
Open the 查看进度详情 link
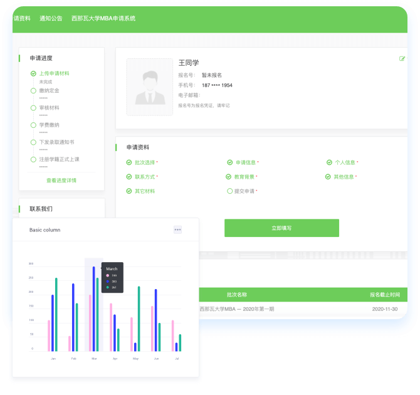(x=61, y=181)
